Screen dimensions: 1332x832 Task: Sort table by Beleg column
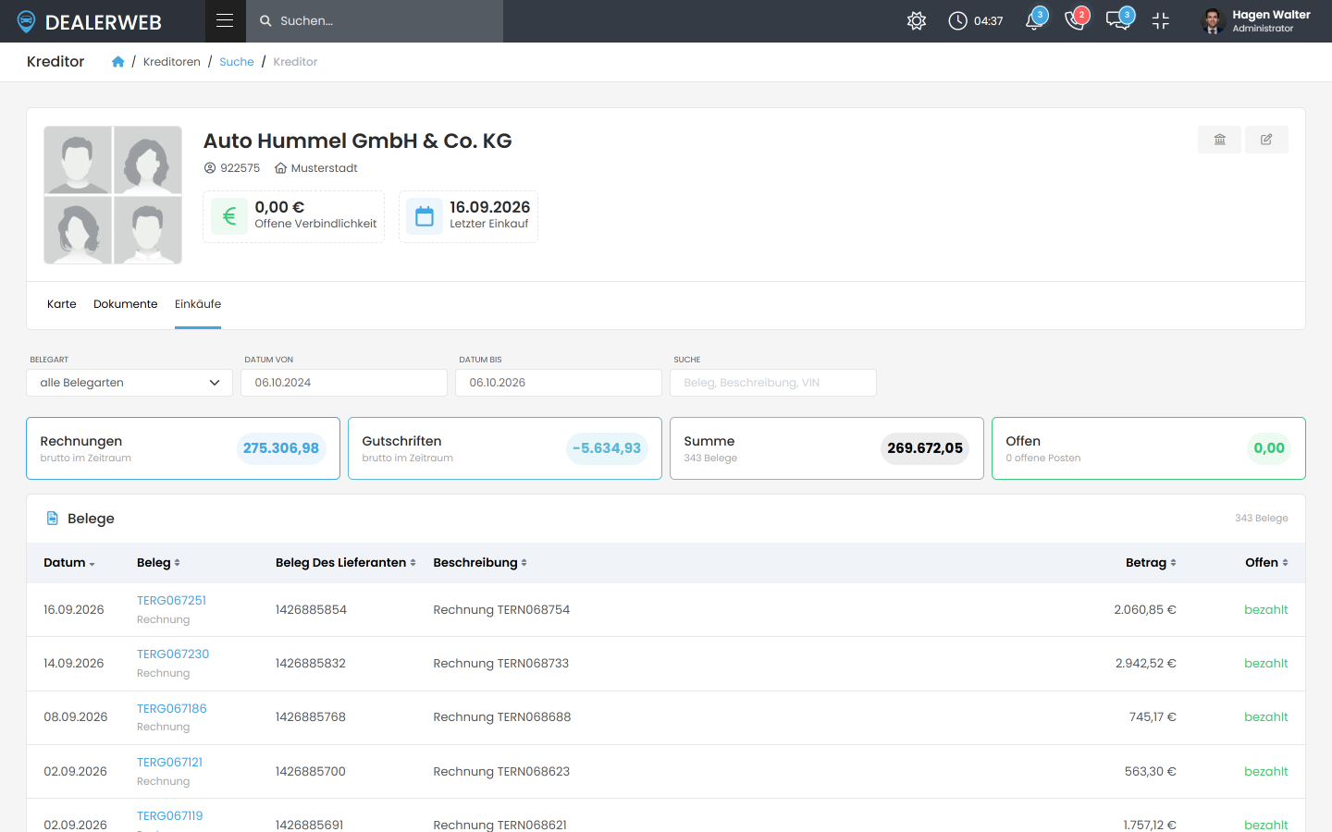pos(158,563)
